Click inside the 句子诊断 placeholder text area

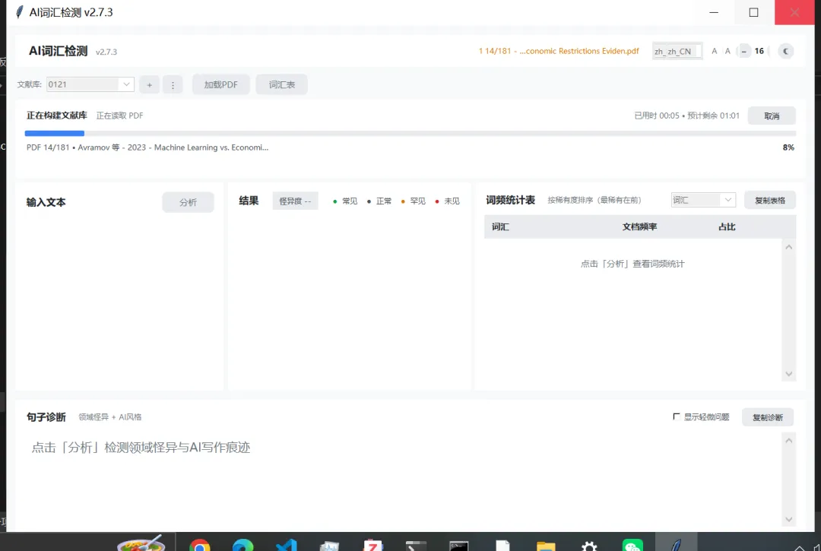tap(141, 448)
